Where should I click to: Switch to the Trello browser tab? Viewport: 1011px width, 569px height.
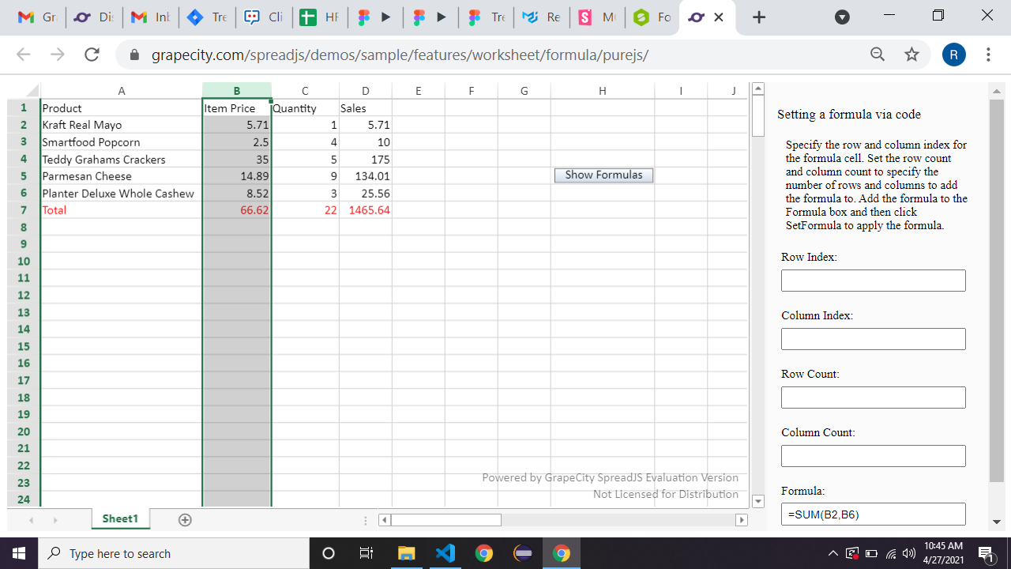click(206, 17)
